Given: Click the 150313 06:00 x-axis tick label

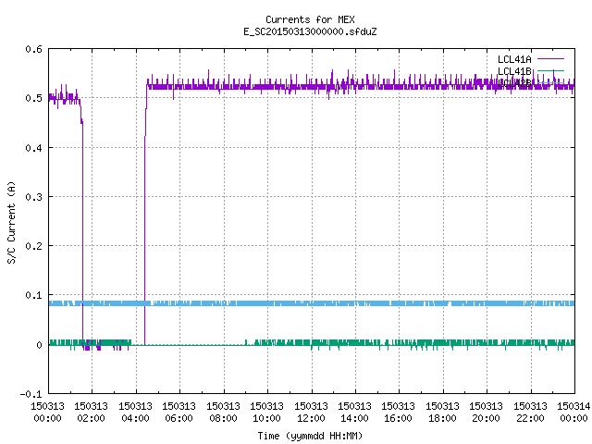Looking at the screenshot, I should tap(179, 413).
